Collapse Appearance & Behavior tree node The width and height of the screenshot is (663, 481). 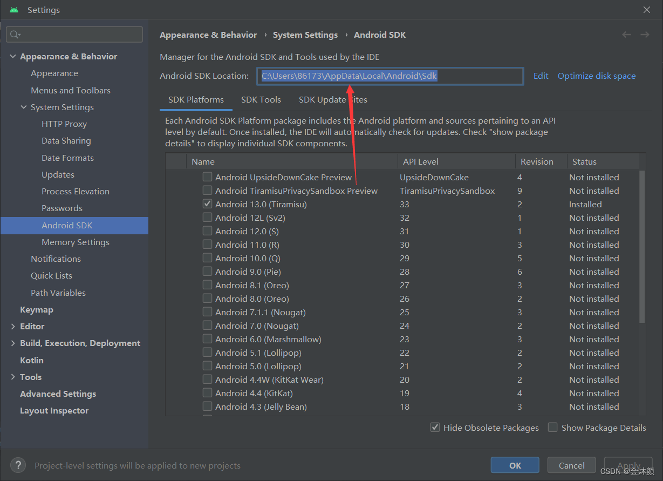[x=13, y=56]
